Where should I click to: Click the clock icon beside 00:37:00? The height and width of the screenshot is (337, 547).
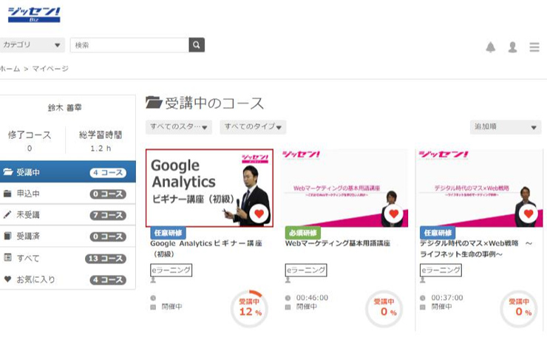[423, 298]
